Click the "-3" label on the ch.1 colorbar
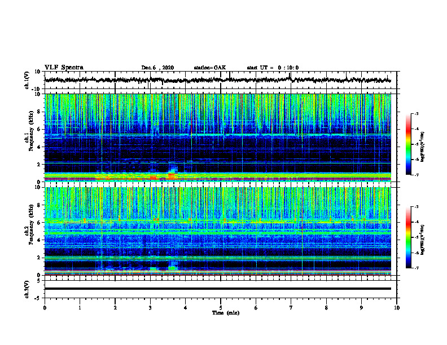The image size is (447, 345). click(x=416, y=113)
